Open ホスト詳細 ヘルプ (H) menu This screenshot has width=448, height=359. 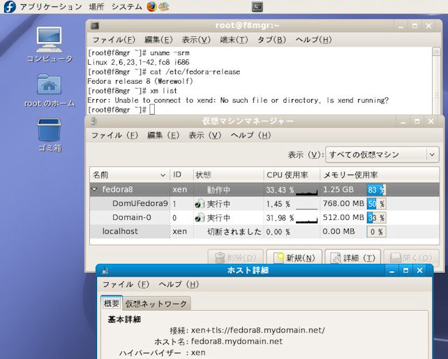click(x=179, y=284)
